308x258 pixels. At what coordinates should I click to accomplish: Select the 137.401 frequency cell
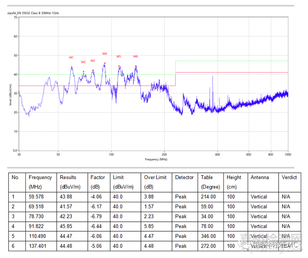(x=38, y=246)
